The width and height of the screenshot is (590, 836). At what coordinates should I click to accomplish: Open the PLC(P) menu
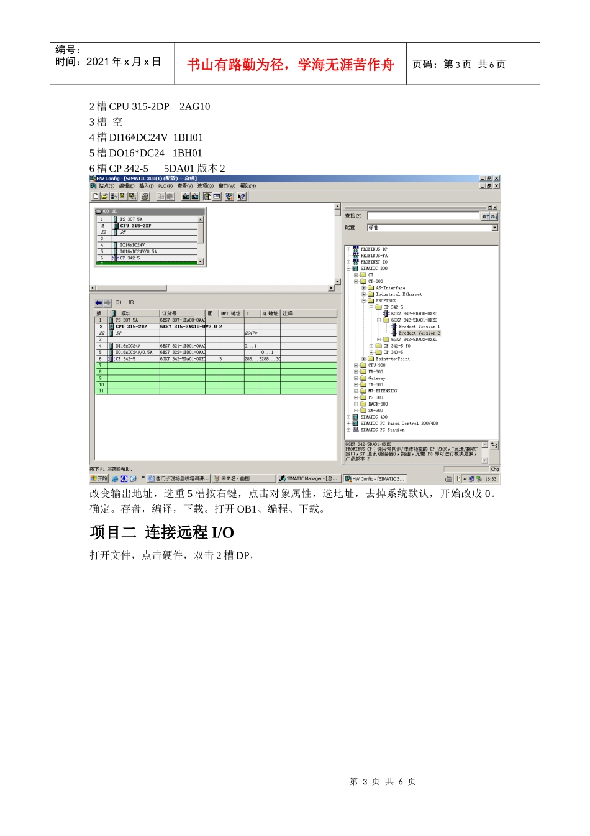[x=165, y=186]
